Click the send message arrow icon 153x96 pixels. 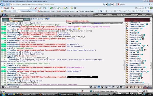click(91, 87)
